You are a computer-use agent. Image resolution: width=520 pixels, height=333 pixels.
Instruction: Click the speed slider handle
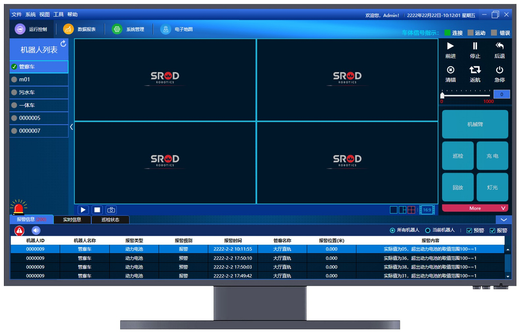tap(442, 95)
